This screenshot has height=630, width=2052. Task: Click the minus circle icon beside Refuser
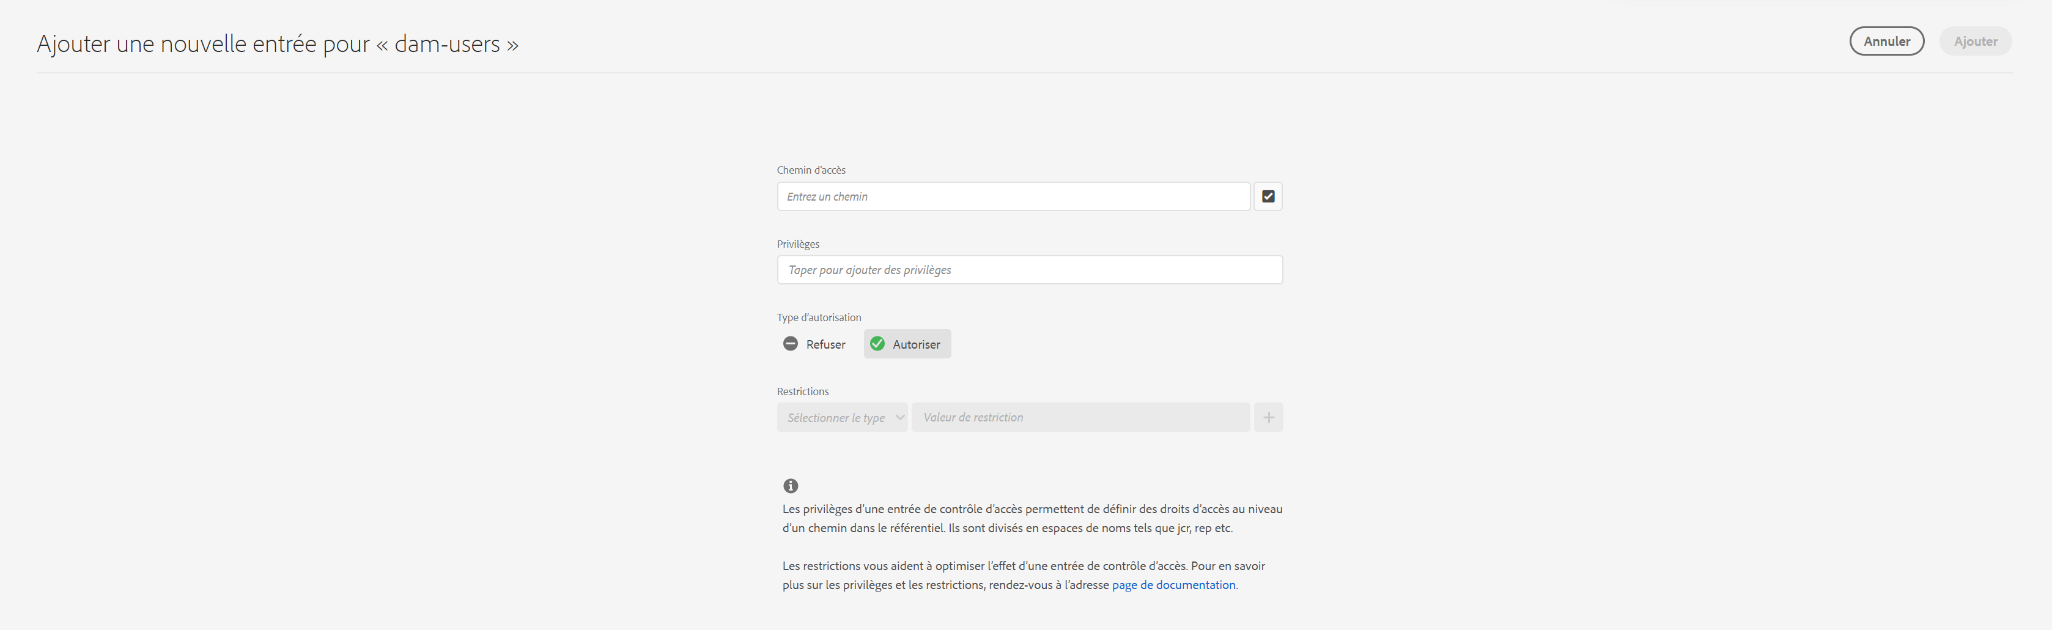790,344
